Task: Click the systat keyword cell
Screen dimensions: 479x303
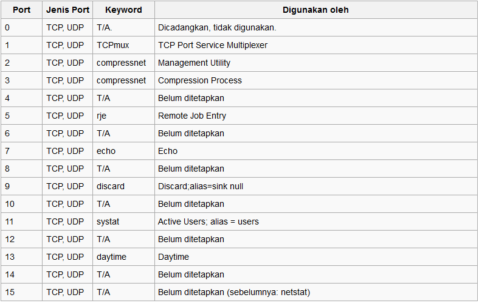Action: pos(108,221)
